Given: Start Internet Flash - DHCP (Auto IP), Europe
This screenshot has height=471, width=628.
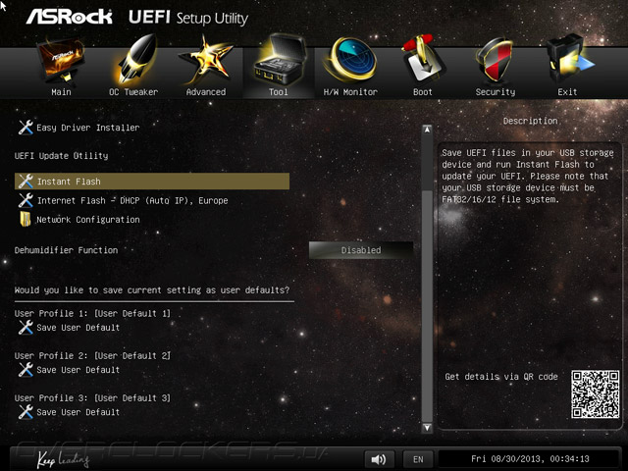Looking at the screenshot, I should pyautogui.click(x=132, y=200).
